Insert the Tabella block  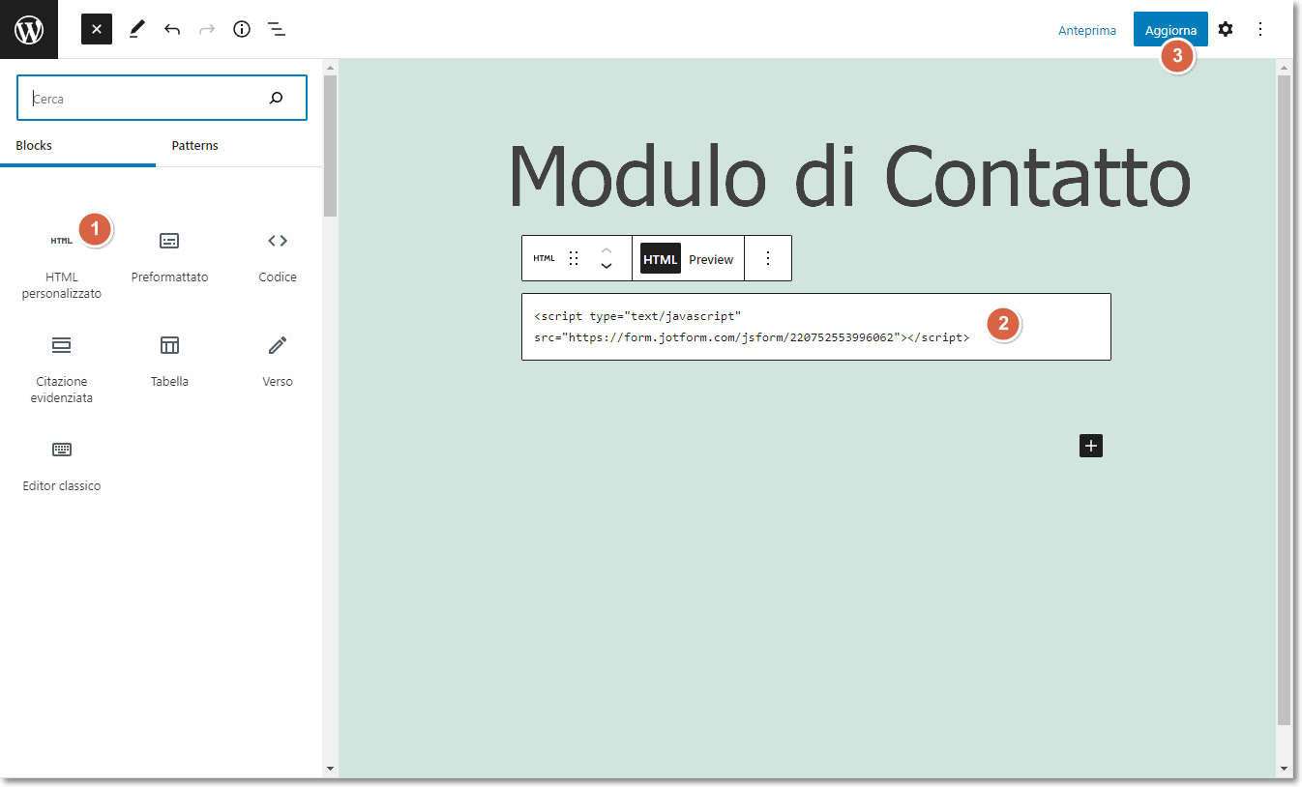(169, 364)
